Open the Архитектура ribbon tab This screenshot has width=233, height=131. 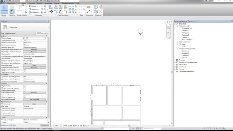(x=11, y=3)
